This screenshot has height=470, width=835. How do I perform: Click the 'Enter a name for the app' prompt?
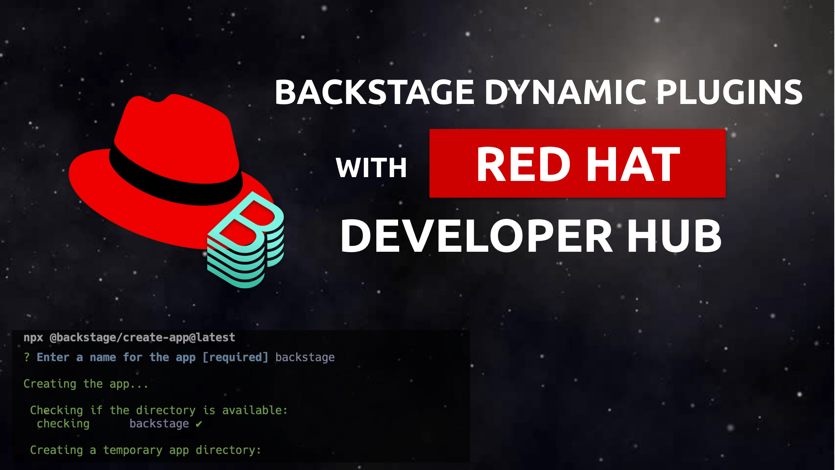point(116,357)
